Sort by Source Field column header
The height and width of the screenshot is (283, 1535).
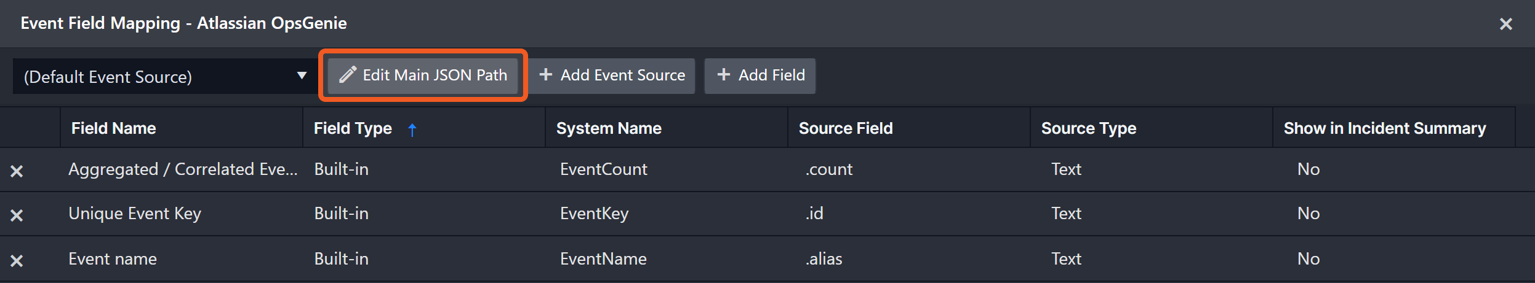click(x=845, y=128)
